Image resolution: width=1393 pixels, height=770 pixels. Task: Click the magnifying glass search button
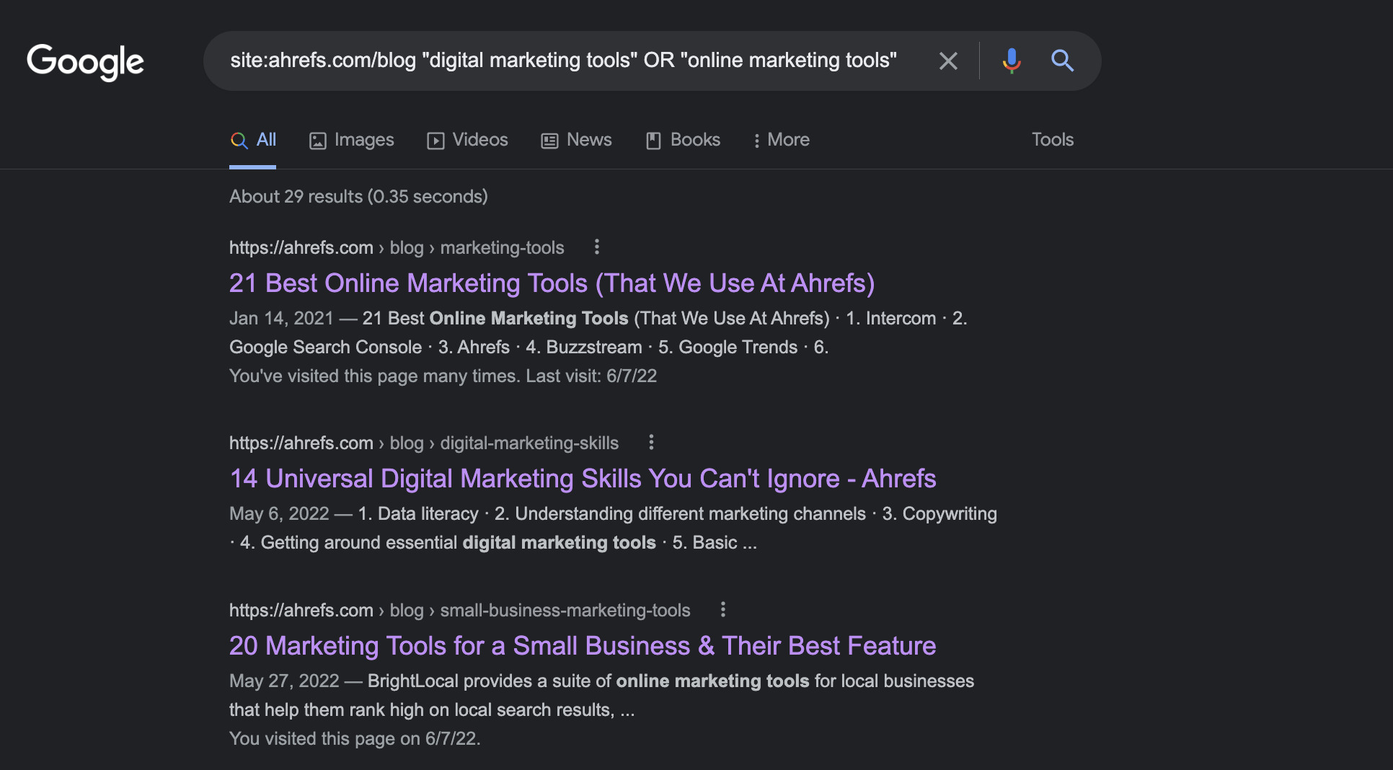[1062, 61]
